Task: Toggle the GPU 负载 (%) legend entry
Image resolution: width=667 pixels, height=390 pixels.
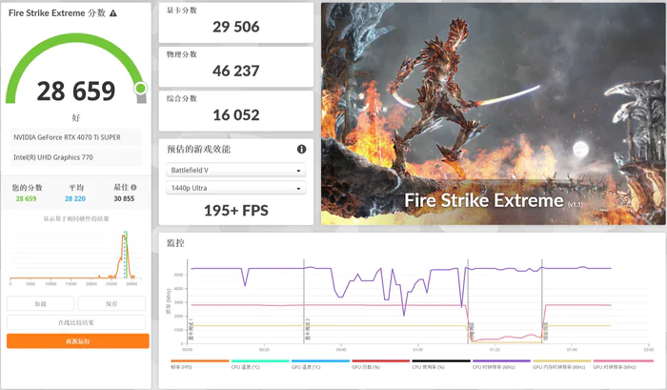Action: click(x=381, y=364)
